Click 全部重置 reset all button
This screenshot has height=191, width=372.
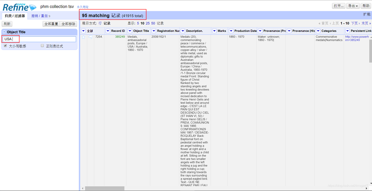pos(51,24)
